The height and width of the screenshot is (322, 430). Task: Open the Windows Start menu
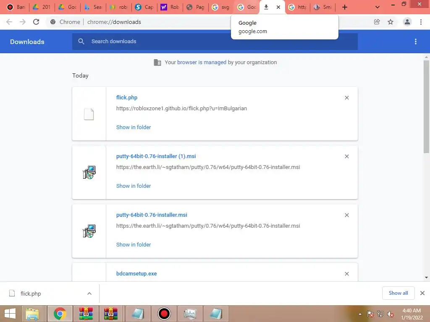[10, 314]
